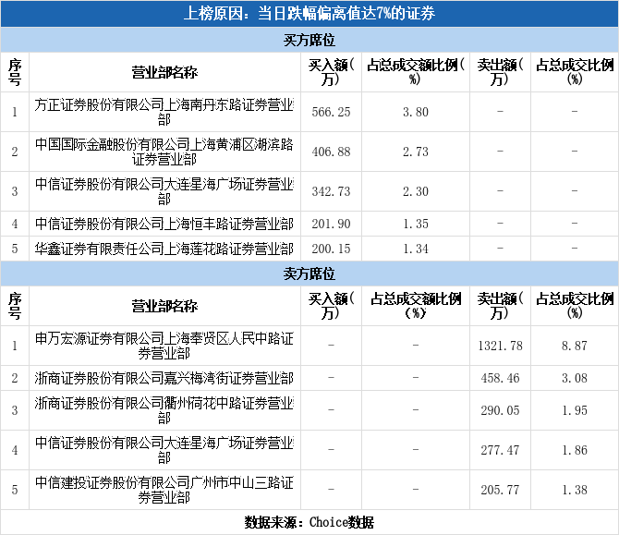619x535 pixels.
Task: Click buy amount 406.88
Action: point(331,152)
